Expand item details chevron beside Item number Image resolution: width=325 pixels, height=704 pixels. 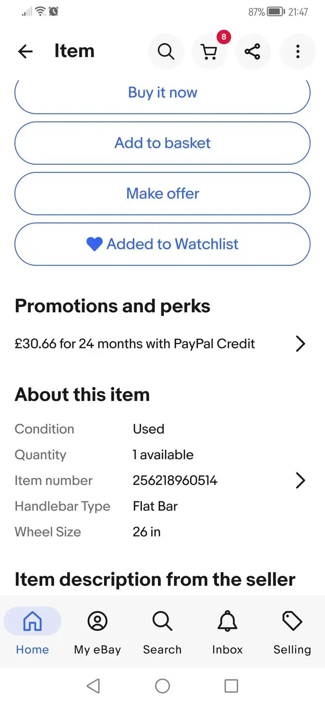301,480
